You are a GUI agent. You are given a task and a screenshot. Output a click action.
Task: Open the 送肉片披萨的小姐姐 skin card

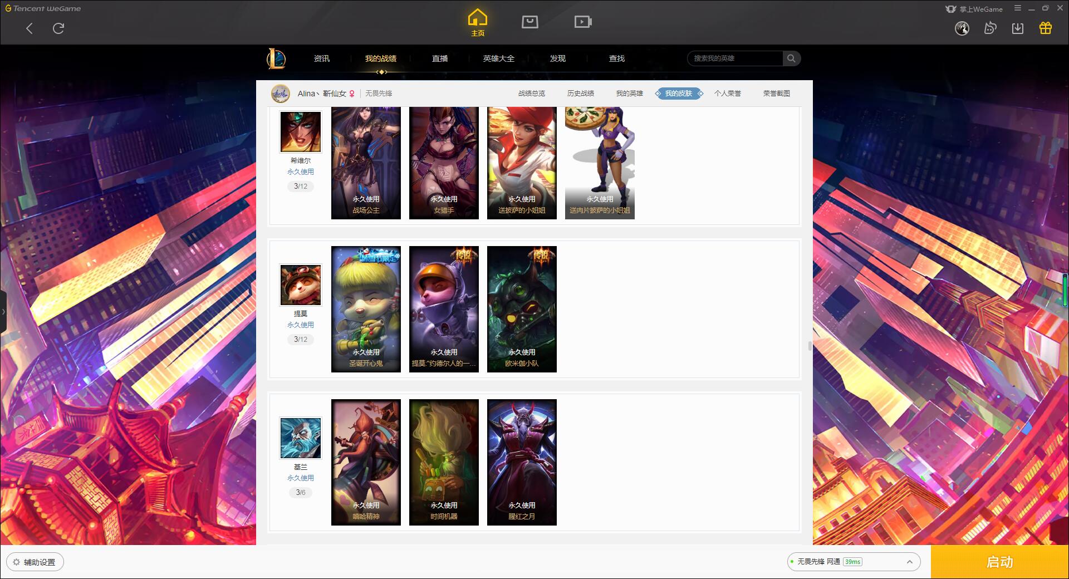click(x=600, y=163)
